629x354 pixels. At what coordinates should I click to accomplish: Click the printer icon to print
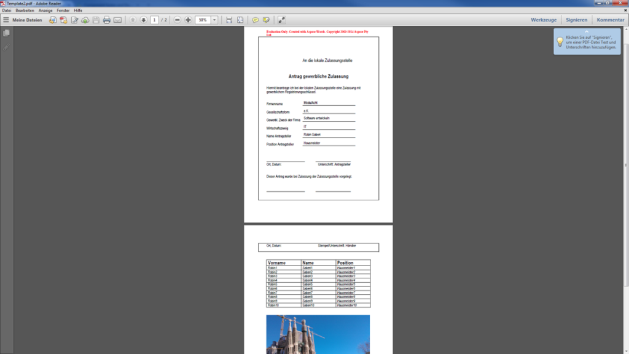tap(107, 20)
